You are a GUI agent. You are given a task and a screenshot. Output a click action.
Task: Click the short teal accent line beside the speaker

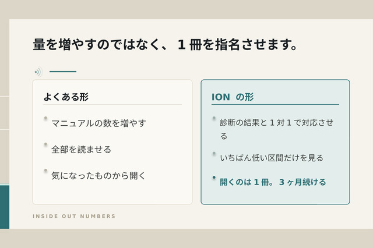pyautogui.click(x=63, y=72)
